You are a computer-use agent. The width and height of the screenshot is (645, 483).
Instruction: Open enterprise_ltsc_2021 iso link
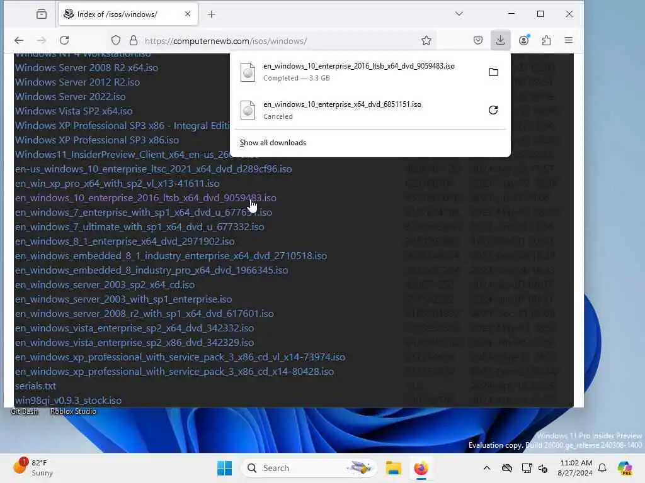(154, 169)
